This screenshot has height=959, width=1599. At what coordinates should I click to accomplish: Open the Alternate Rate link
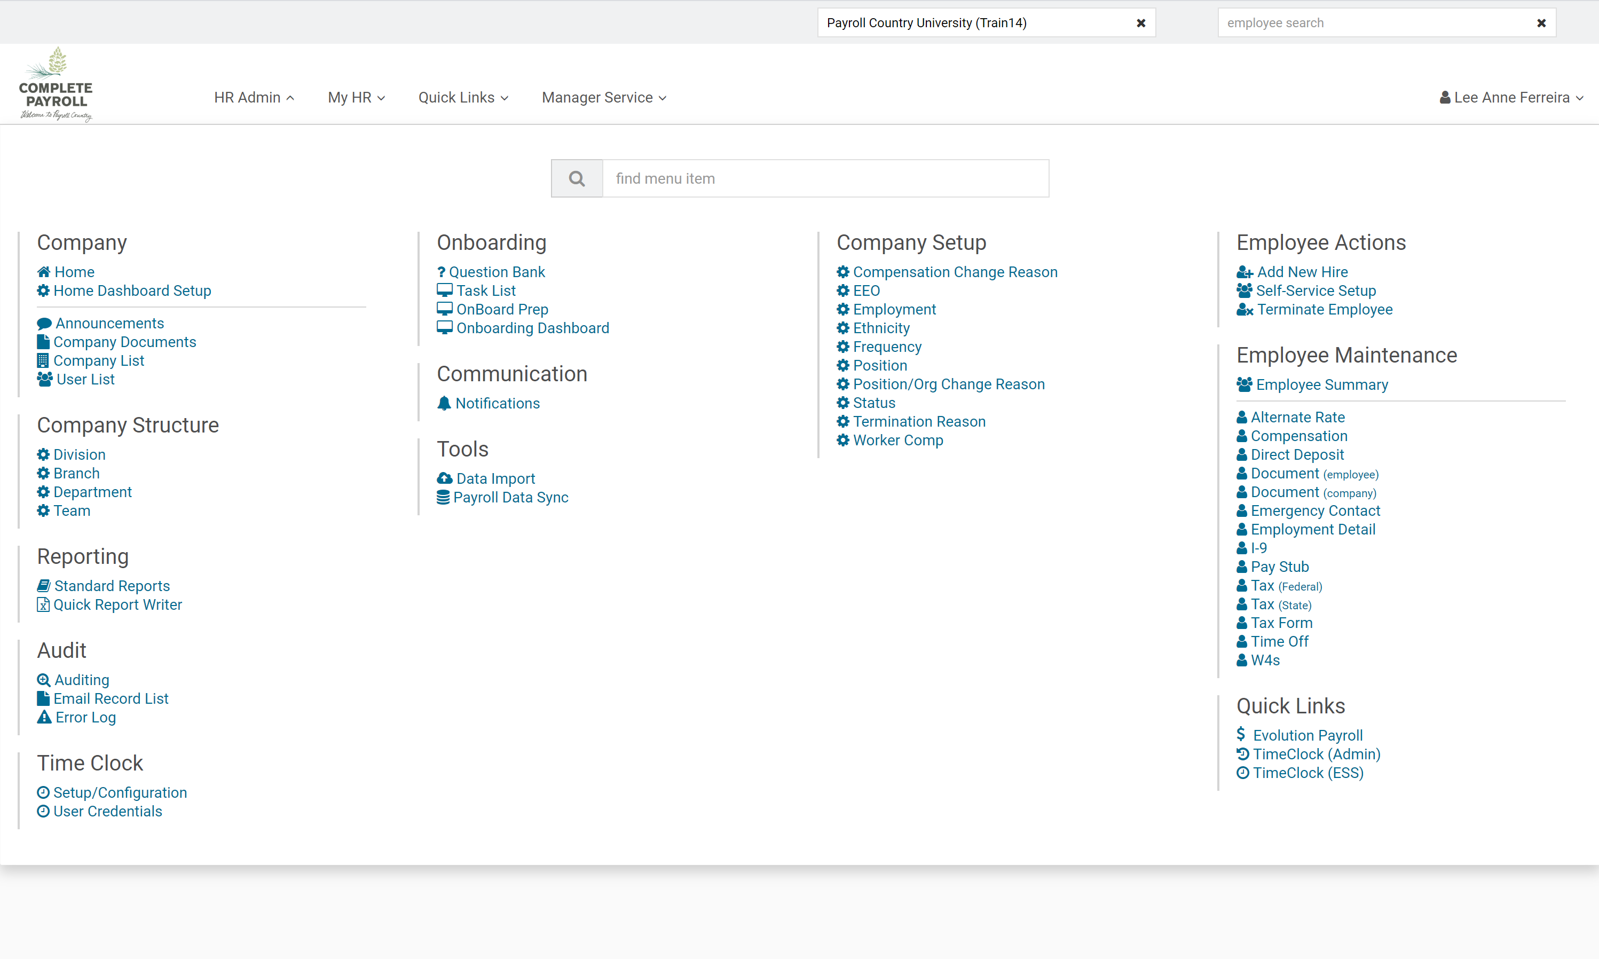click(1298, 418)
